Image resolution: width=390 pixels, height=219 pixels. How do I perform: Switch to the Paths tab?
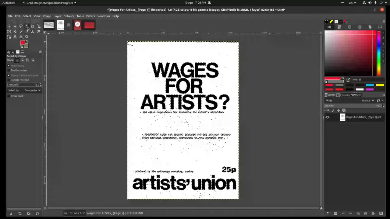[x=356, y=95]
